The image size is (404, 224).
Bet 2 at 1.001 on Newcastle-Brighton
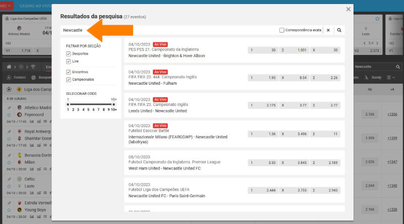(x=294, y=50)
